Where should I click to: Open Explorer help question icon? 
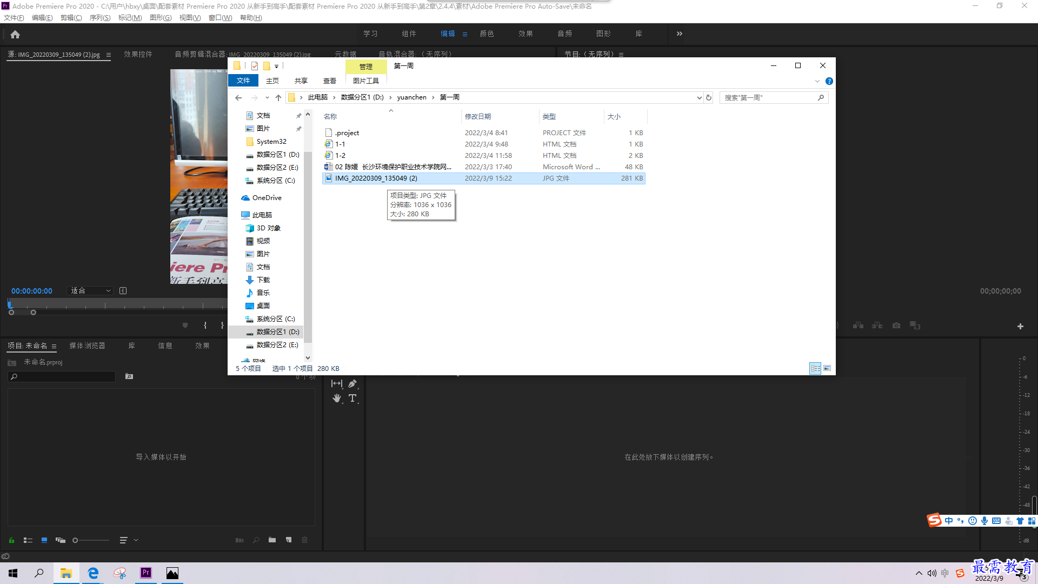pos(829,81)
